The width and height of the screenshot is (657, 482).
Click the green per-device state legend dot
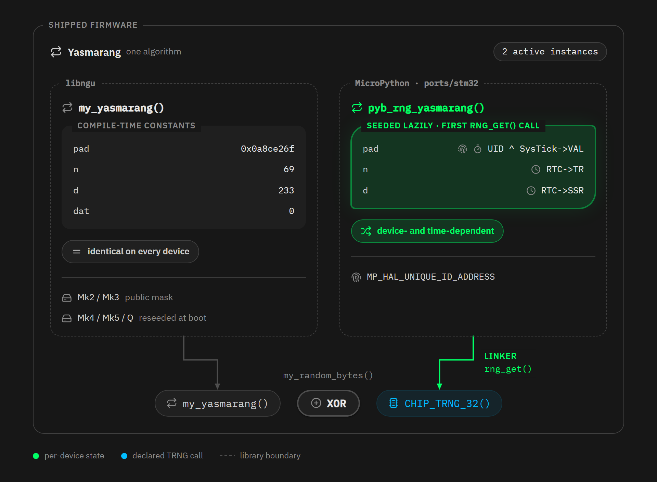(36, 456)
